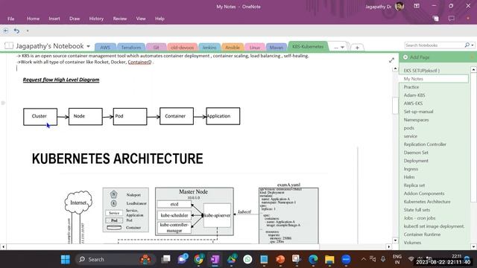Click the horizontal scrollbar right arrow
This screenshot has height=268, width=477.
[388, 246]
